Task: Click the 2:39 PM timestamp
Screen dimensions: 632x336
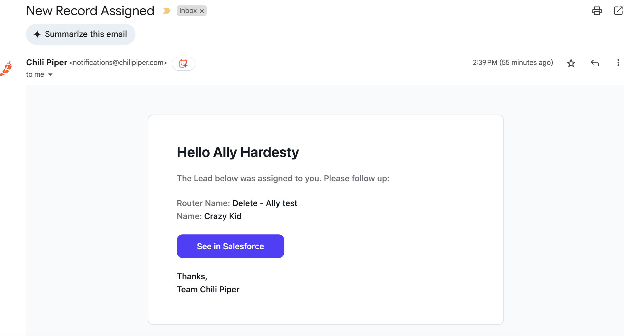Action: 513,63
